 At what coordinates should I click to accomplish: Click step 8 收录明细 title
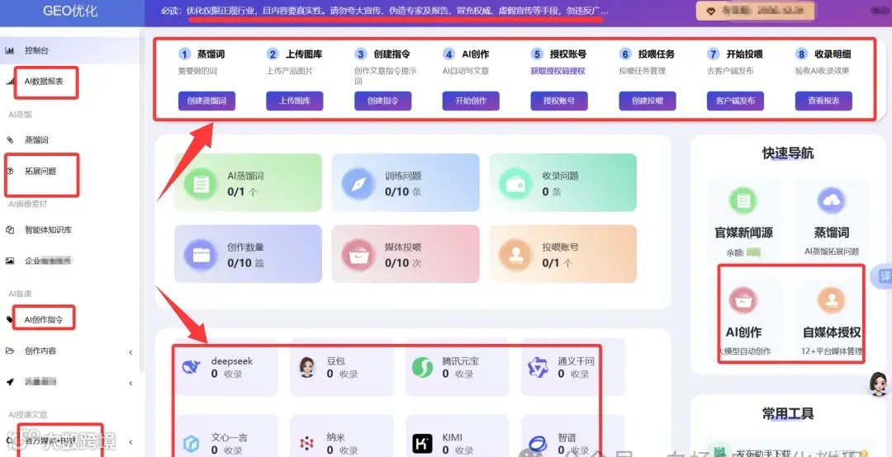(x=833, y=54)
